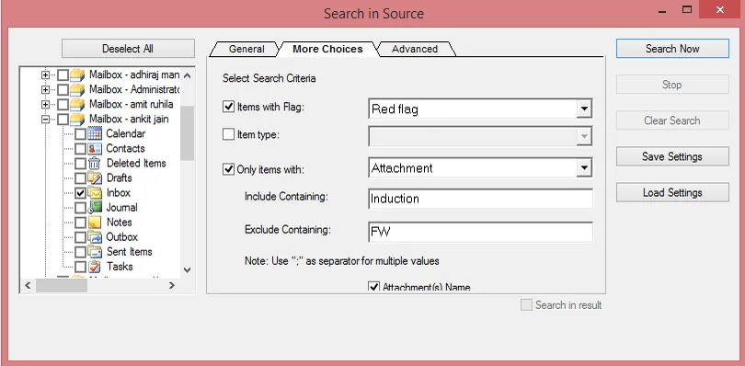Click the Drafts folder icon

pyautogui.click(x=95, y=178)
